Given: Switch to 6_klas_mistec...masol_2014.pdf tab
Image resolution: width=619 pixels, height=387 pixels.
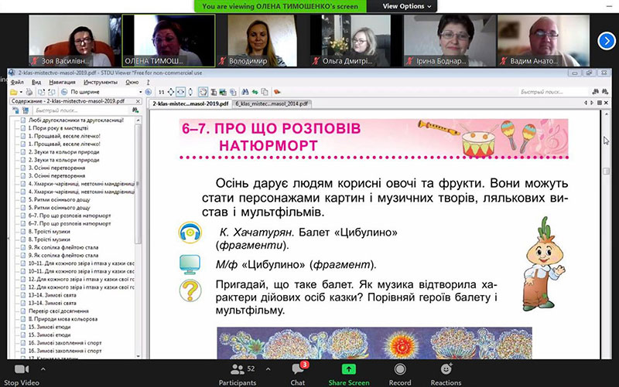Looking at the screenshot, I should click(272, 104).
